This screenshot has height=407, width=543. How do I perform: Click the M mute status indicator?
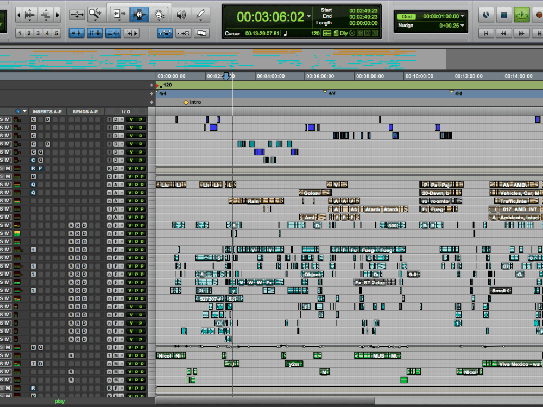(x=375, y=33)
